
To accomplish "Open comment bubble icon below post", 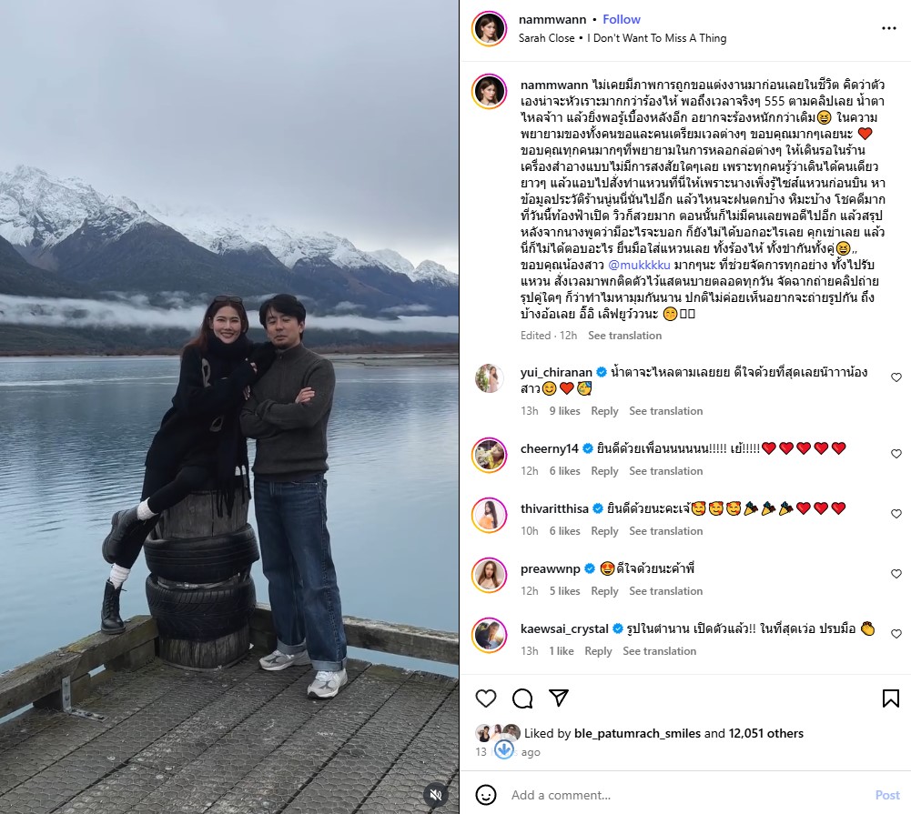I will tap(522, 698).
